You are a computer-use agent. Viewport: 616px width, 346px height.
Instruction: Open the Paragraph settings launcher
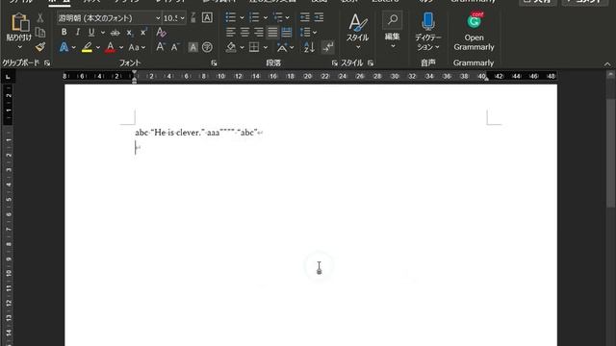pyautogui.click(x=334, y=62)
